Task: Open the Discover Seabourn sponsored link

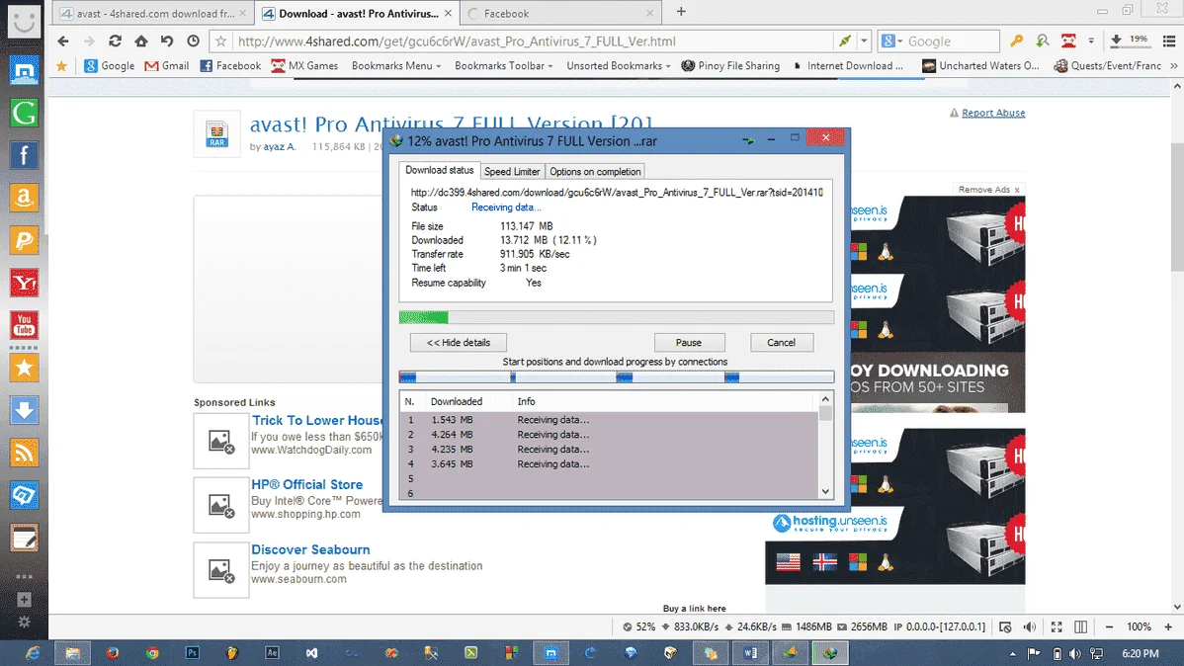Action: pos(310,549)
